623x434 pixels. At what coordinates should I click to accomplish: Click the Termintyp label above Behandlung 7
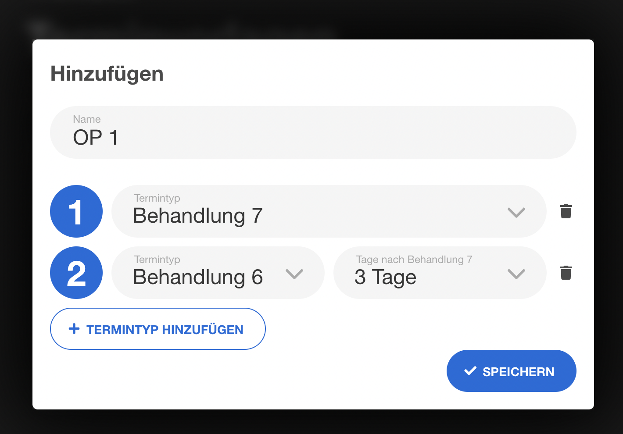157,198
